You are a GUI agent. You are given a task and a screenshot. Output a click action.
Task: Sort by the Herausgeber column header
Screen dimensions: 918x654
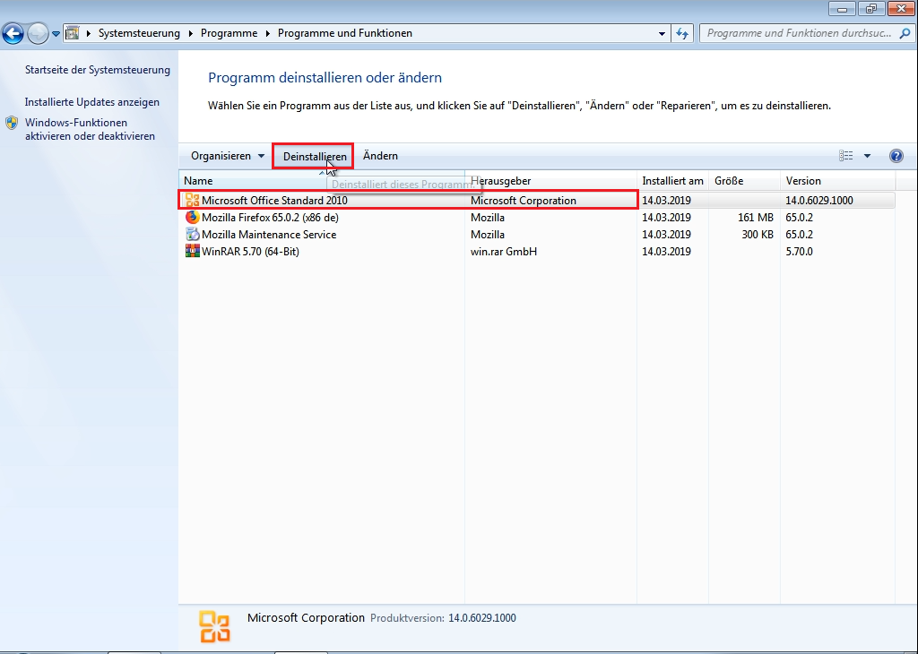tap(551, 181)
